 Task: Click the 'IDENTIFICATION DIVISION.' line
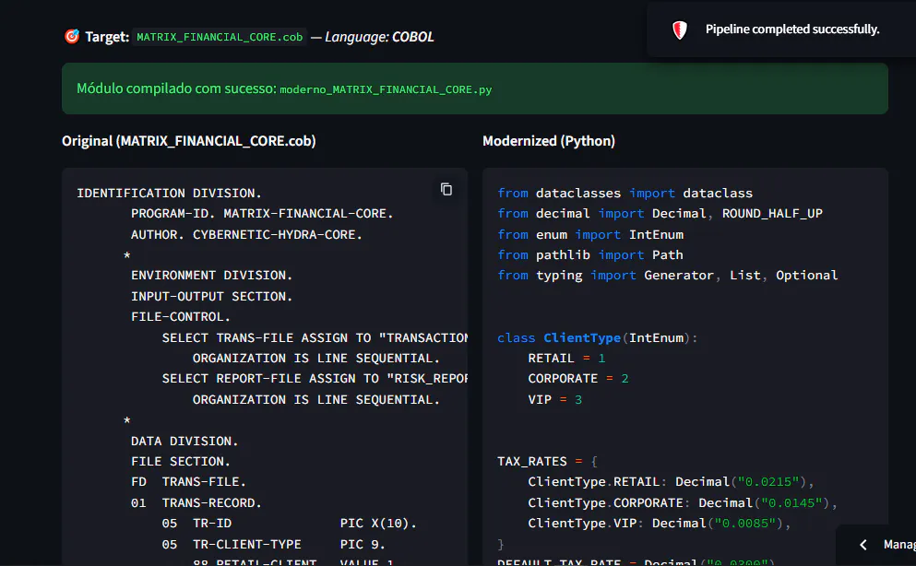point(170,194)
